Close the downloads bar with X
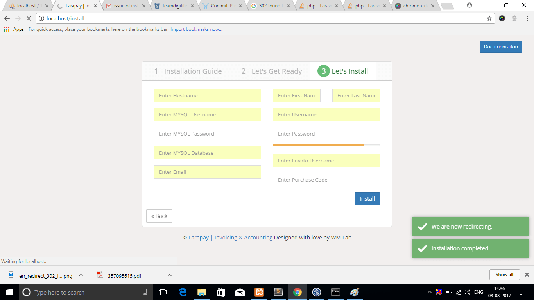Viewport: 534px width, 300px height. pyautogui.click(x=527, y=275)
